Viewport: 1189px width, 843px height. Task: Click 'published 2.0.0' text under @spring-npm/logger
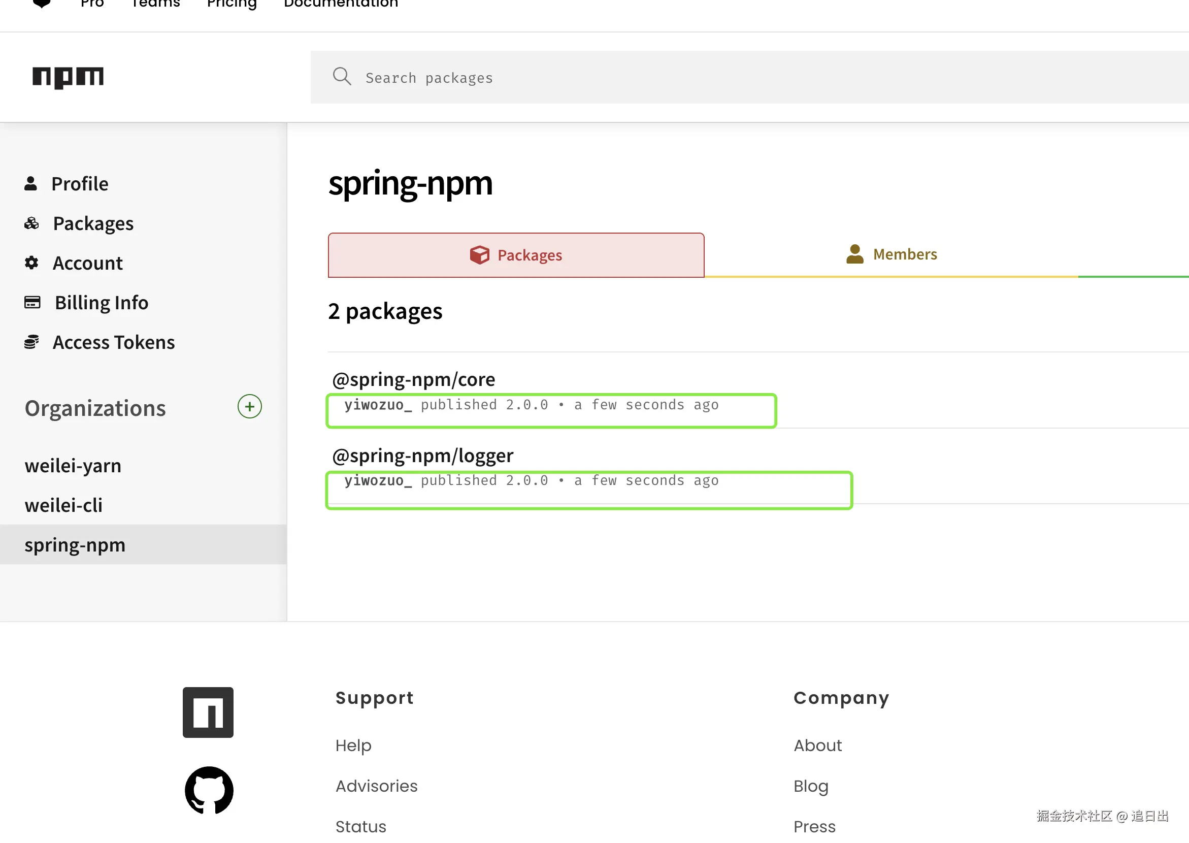click(x=485, y=481)
